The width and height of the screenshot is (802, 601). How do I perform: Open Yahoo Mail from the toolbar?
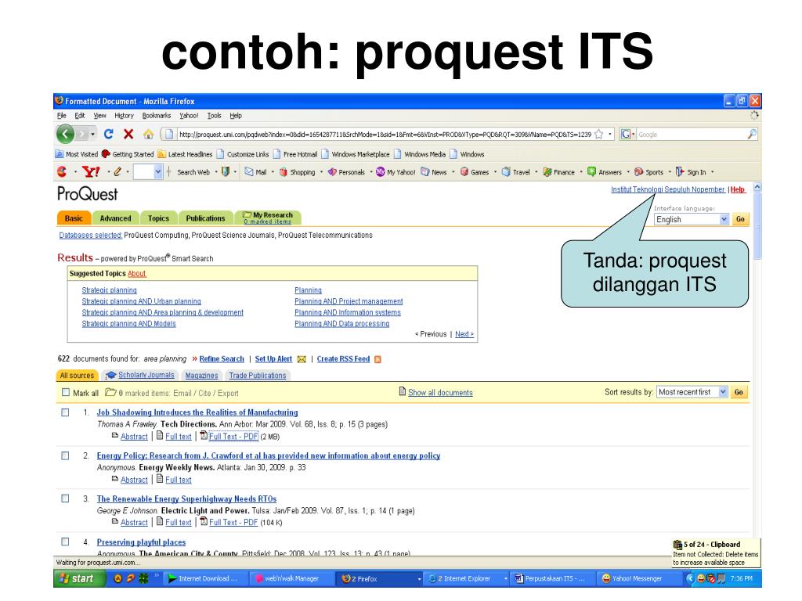coord(255,172)
